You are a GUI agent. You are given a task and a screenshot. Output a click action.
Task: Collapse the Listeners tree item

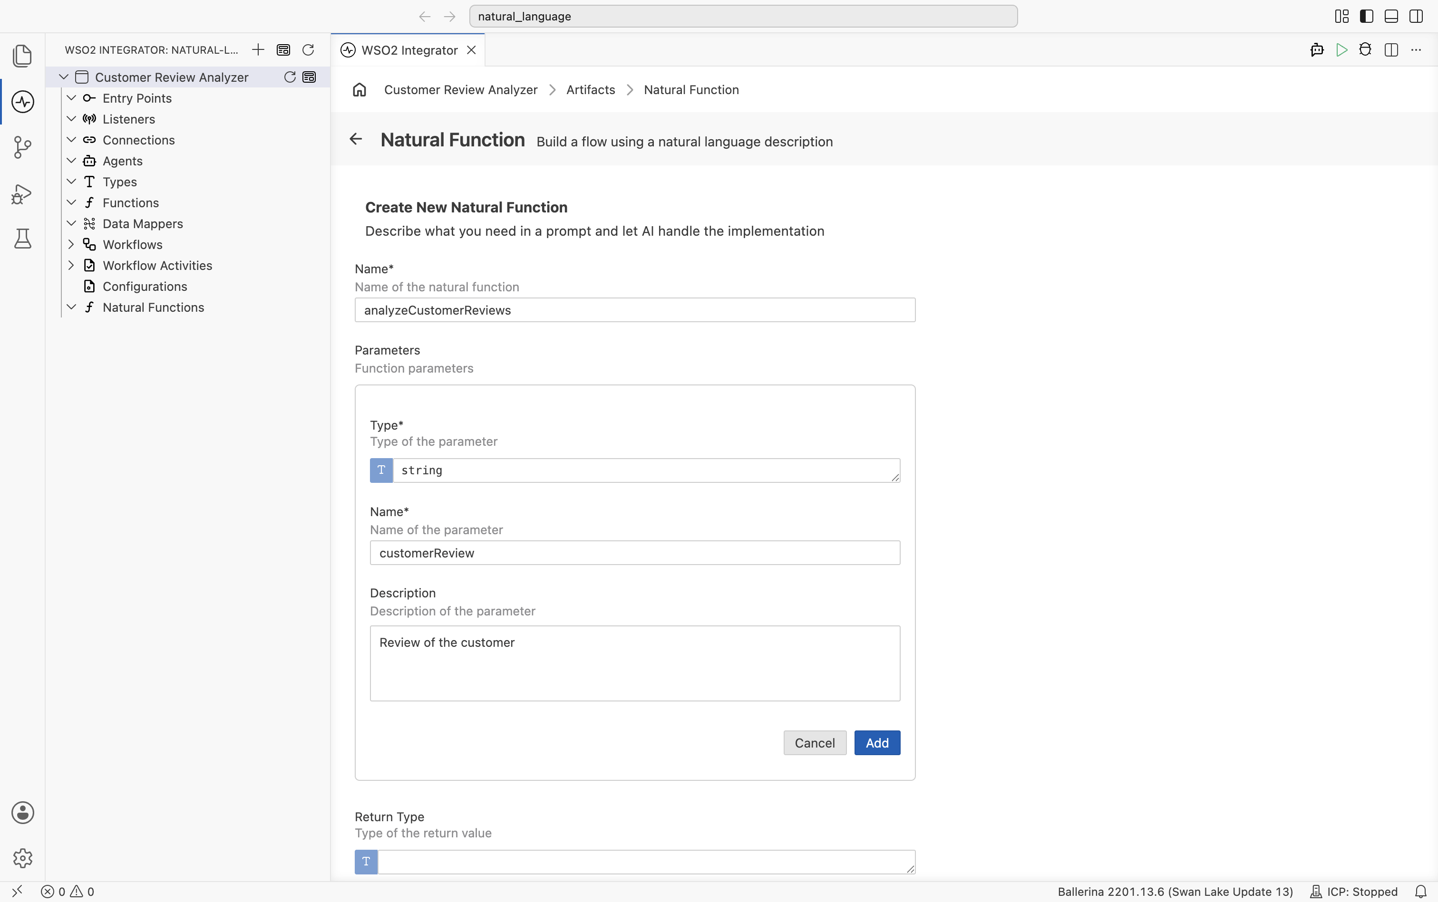tap(71, 119)
